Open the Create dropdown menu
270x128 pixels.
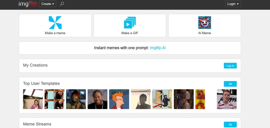click(48, 4)
